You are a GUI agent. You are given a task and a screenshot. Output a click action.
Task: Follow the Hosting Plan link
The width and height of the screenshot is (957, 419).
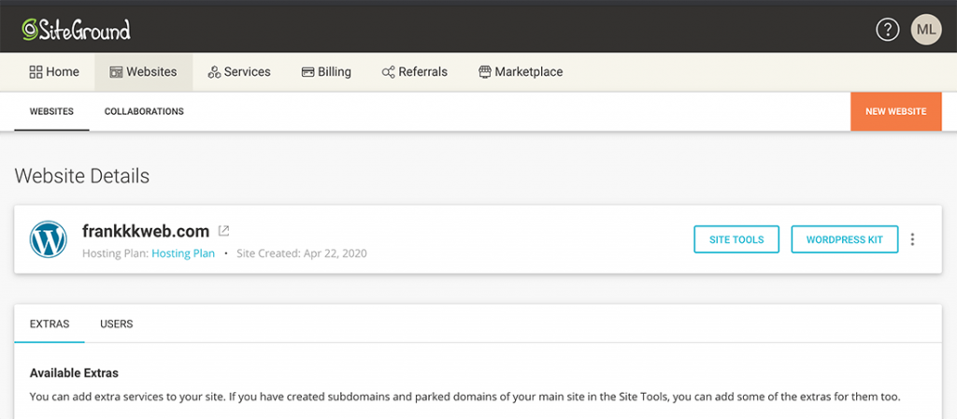tap(183, 253)
